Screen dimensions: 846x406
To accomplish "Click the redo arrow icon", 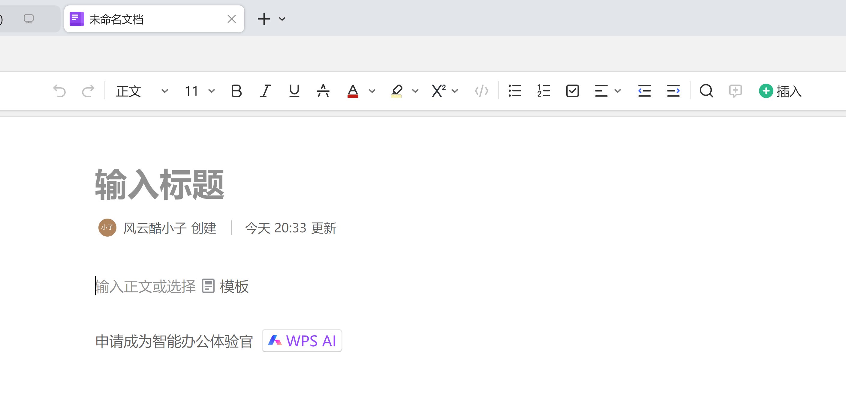I will click(x=88, y=91).
